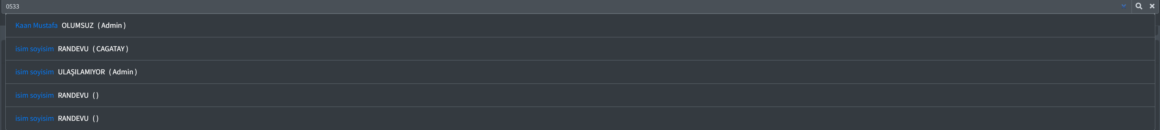Open isim soyisim link on CAGATAY row
1160x130 pixels.
click(34, 49)
